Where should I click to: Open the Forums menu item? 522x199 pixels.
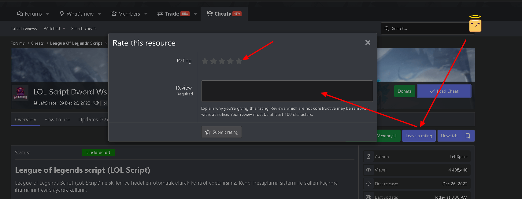coord(29,14)
